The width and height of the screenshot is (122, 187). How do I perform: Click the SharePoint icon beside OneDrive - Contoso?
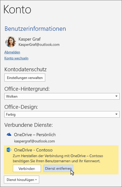(9, 150)
